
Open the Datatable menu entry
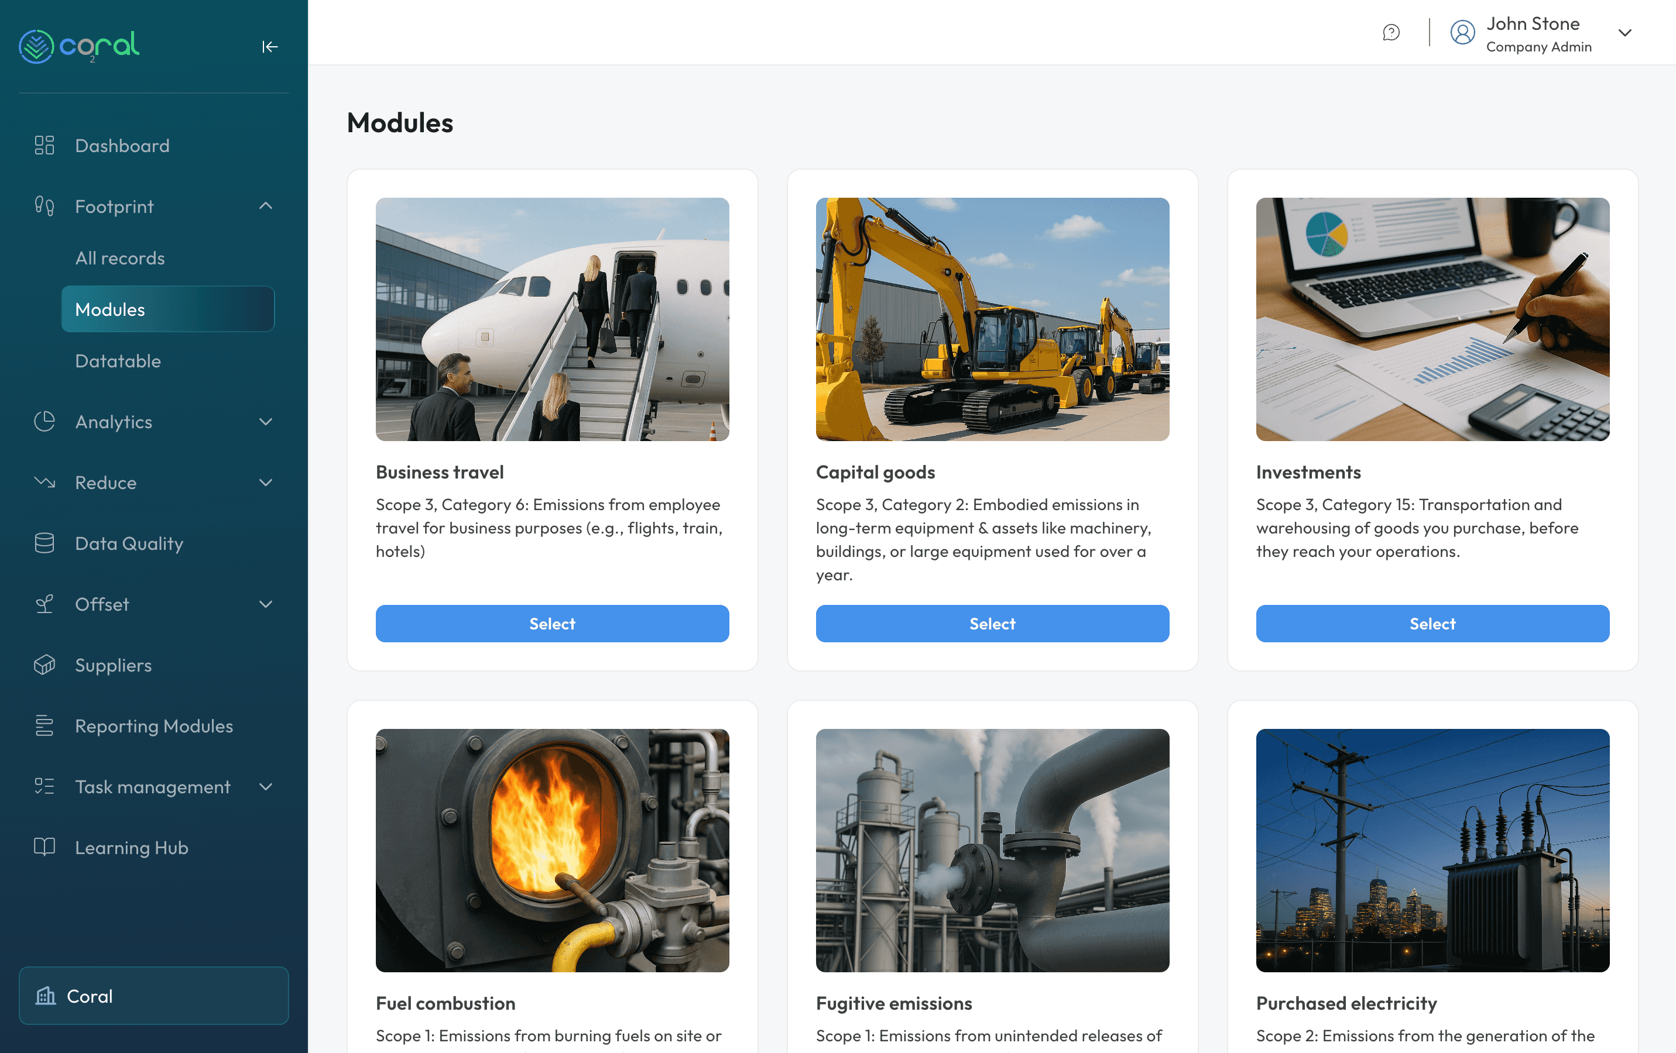[118, 360]
